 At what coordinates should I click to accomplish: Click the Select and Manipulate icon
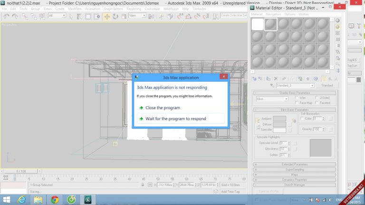pos(161,16)
